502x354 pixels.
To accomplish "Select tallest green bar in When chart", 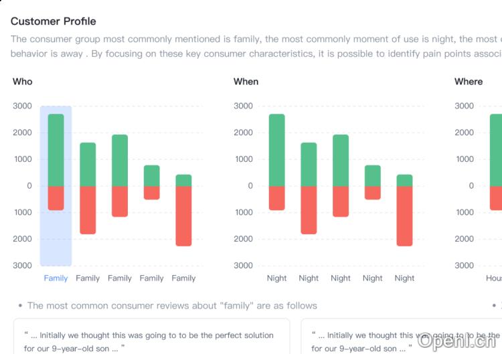I will [276, 150].
